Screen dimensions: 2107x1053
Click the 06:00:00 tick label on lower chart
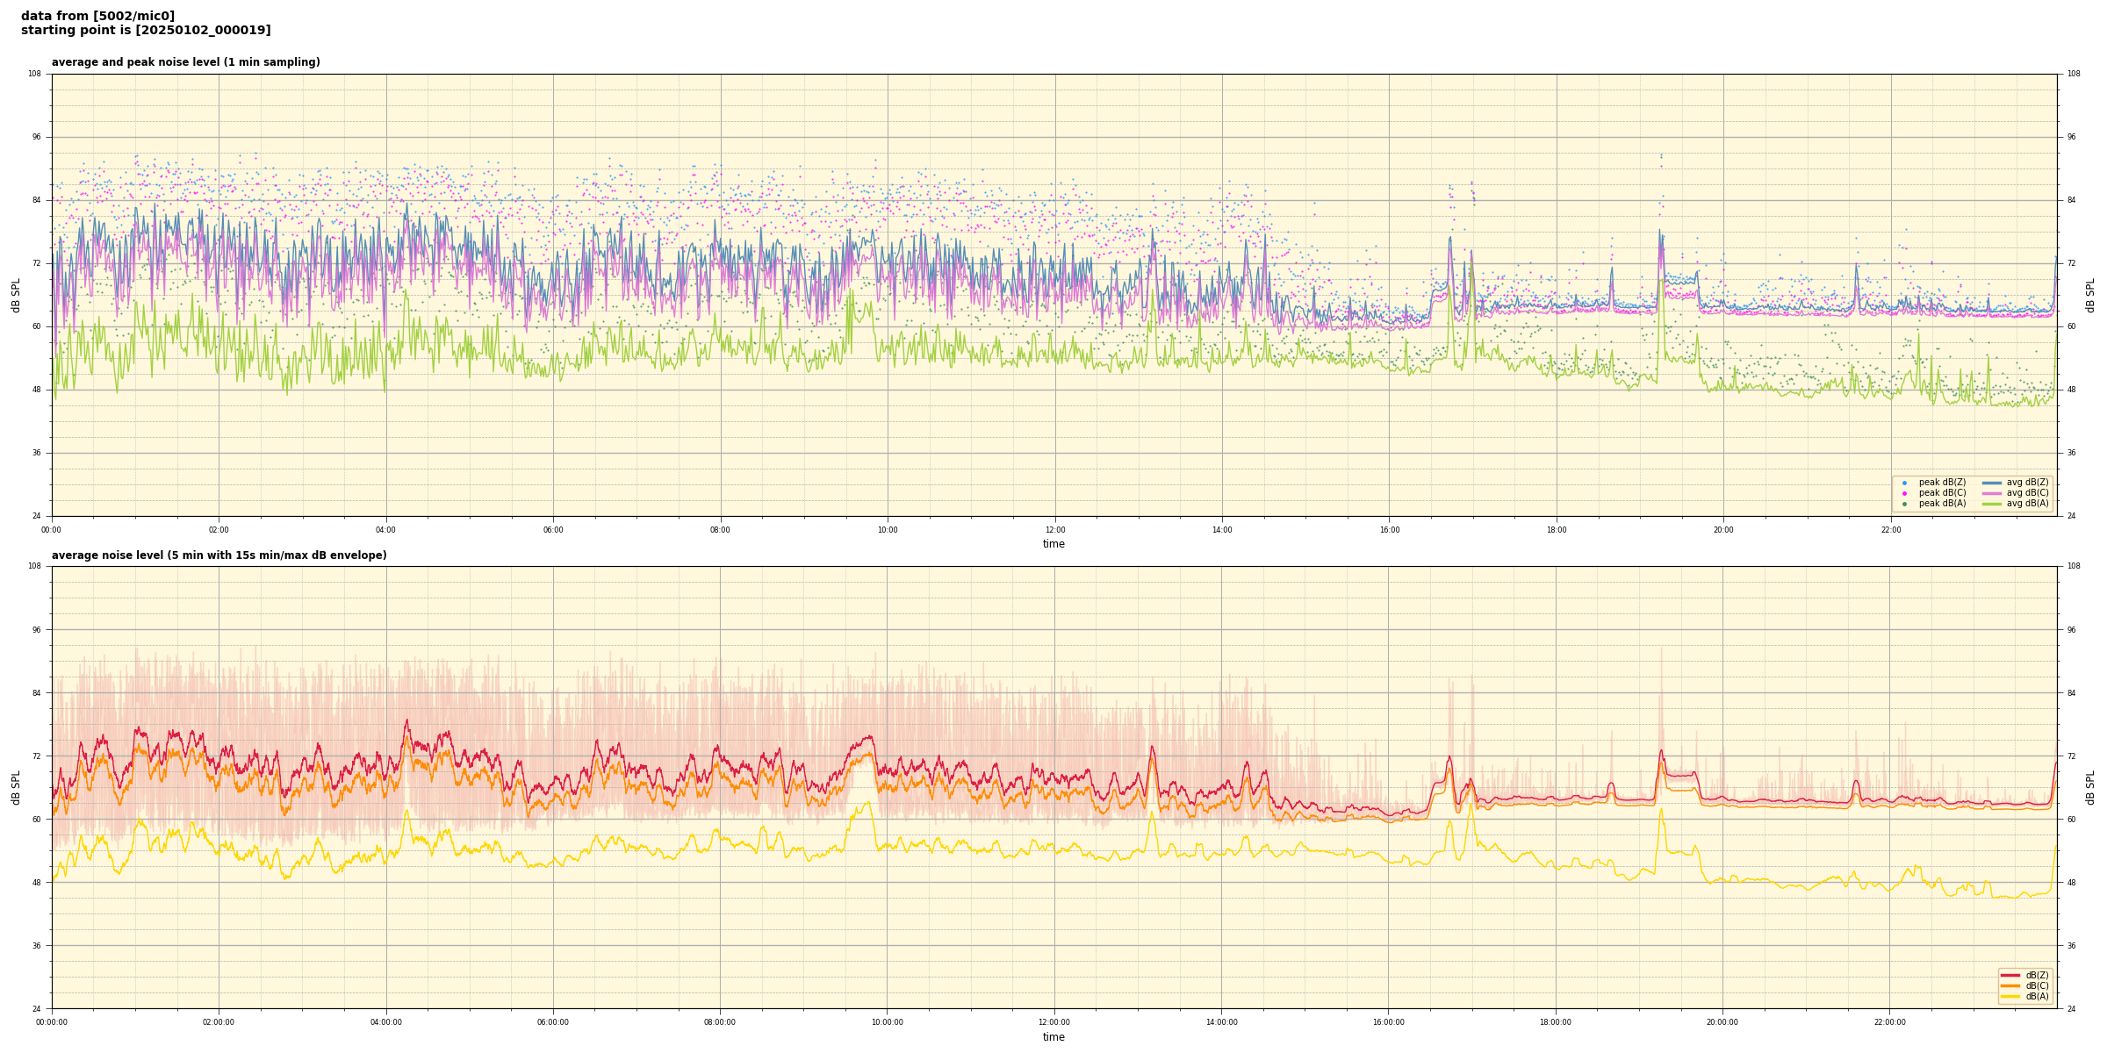[553, 1022]
